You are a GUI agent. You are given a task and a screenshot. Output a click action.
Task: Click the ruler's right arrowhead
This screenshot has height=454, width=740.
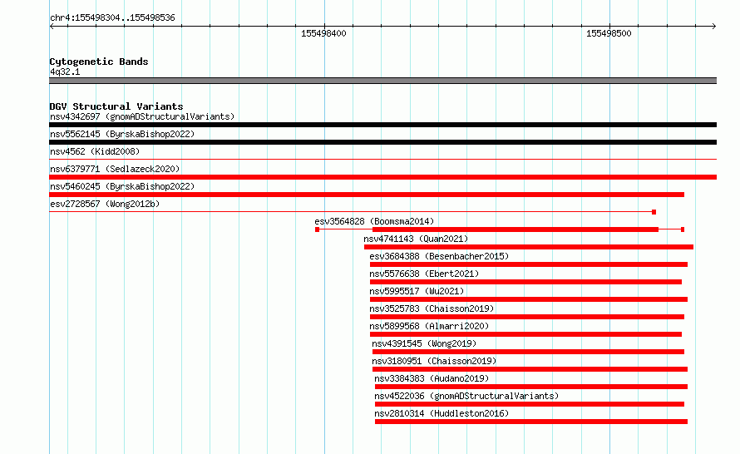(x=713, y=27)
